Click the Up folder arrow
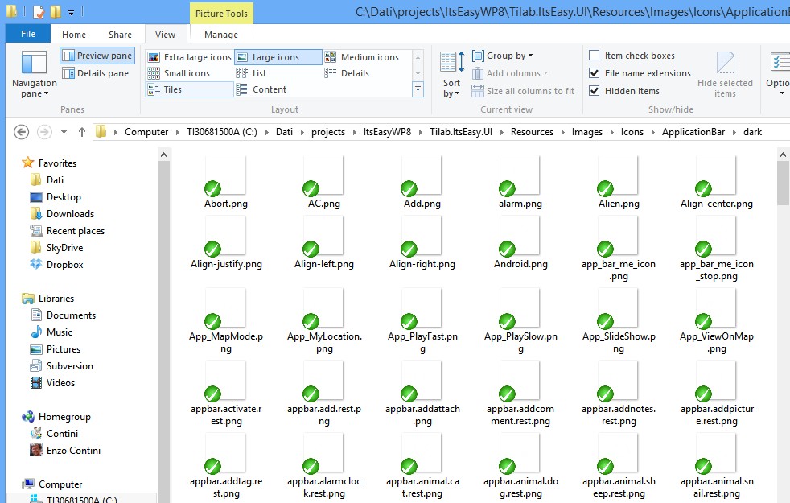The width and height of the screenshot is (790, 503). 81,132
